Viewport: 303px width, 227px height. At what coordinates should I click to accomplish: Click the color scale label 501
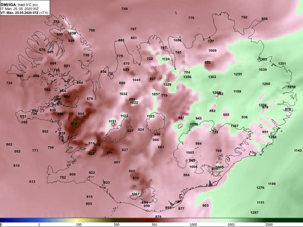[x=155, y=225]
